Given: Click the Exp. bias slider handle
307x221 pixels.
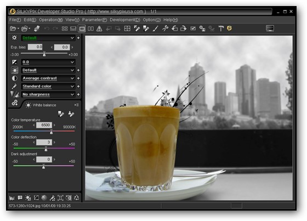Looking at the screenshot, I should coord(44,54).
